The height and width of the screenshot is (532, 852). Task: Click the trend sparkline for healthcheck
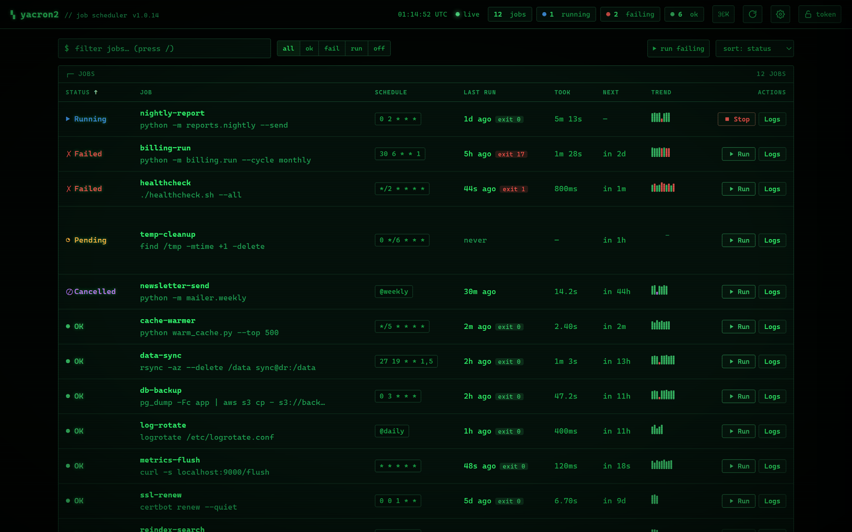pyautogui.click(x=663, y=187)
